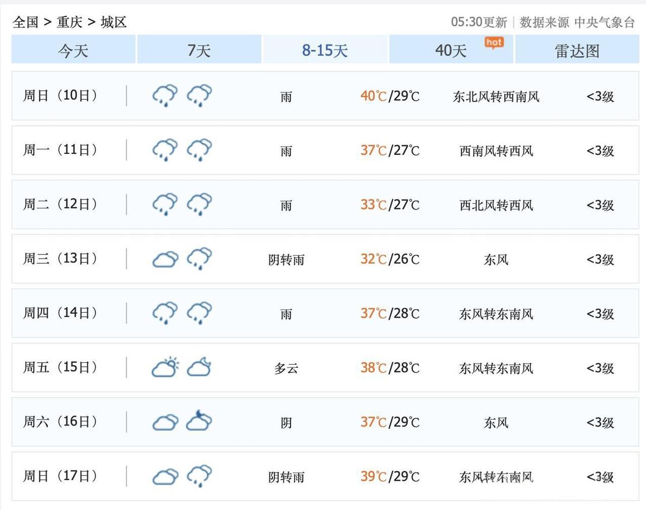The width and height of the screenshot is (646, 510).
Task: Click the 重庆 breadcrumb link
Action: [69, 22]
